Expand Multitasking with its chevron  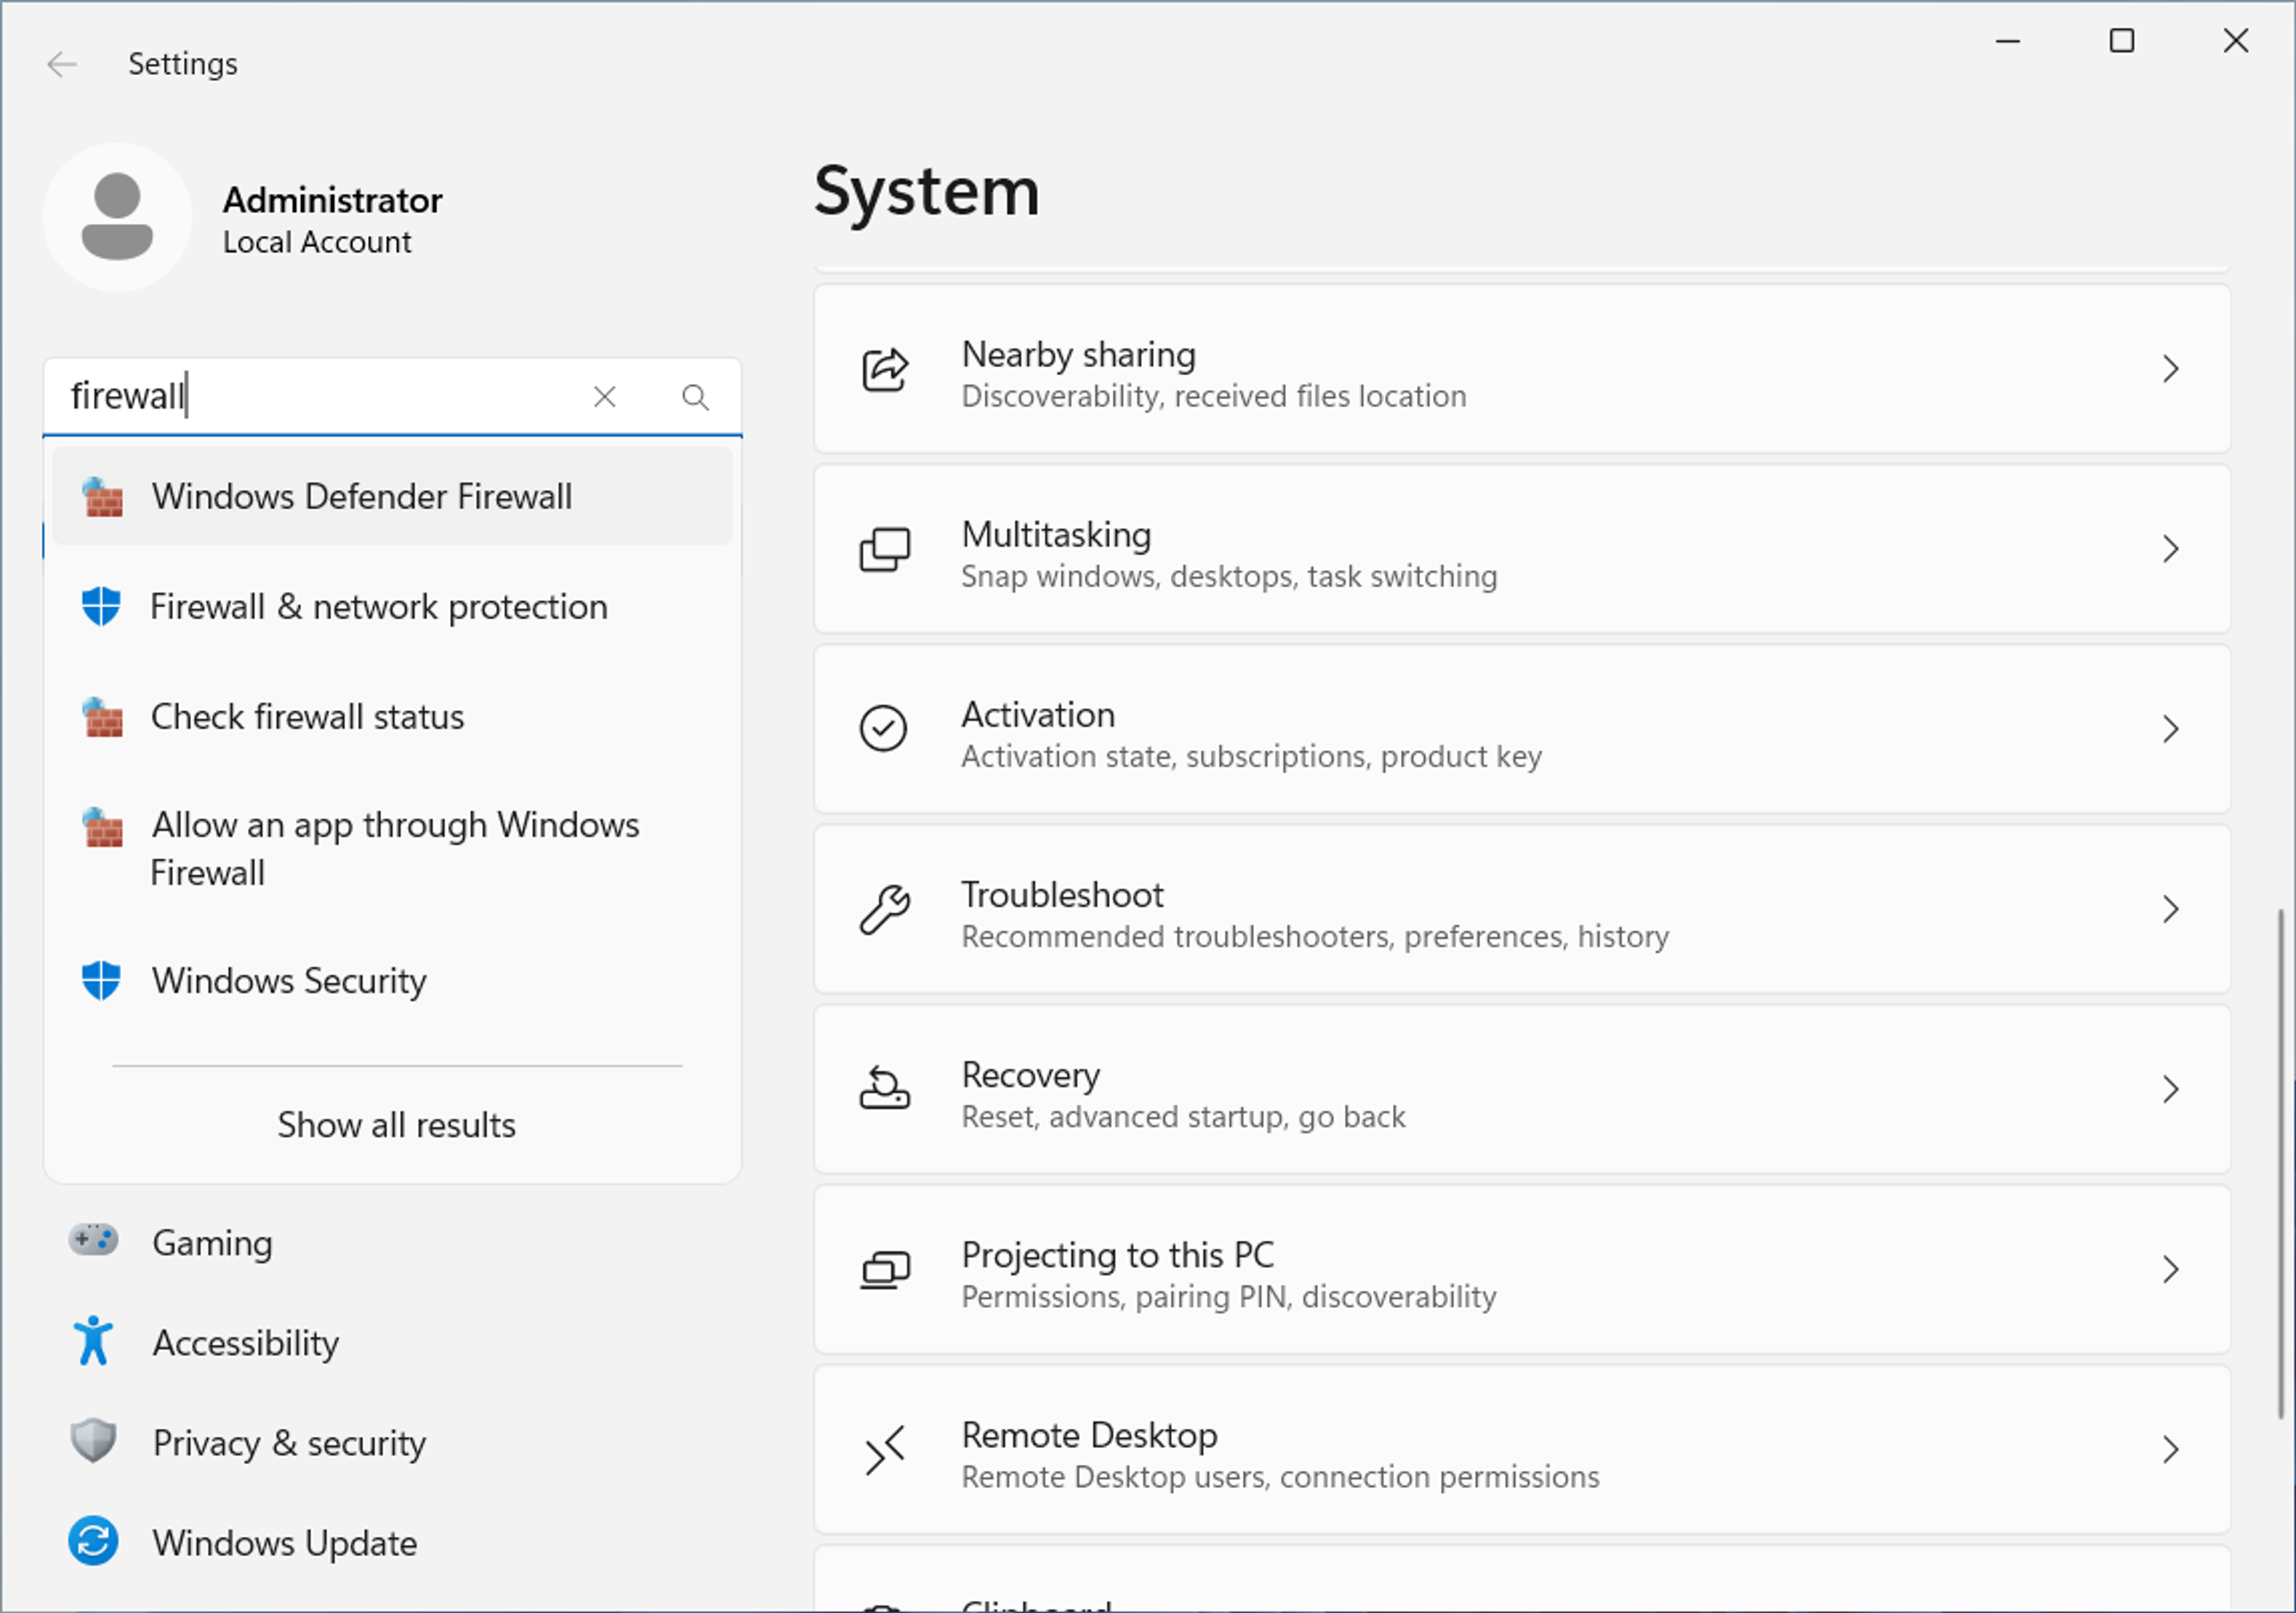coord(2170,549)
